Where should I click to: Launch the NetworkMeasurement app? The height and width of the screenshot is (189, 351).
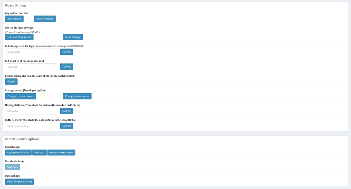61,153
